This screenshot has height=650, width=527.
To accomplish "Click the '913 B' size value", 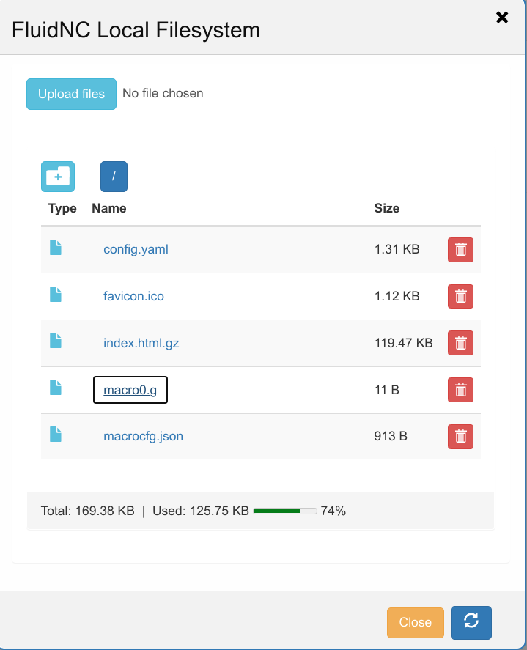I will pos(391,437).
